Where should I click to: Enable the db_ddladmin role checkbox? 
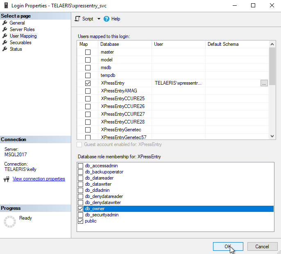tap(80, 190)
